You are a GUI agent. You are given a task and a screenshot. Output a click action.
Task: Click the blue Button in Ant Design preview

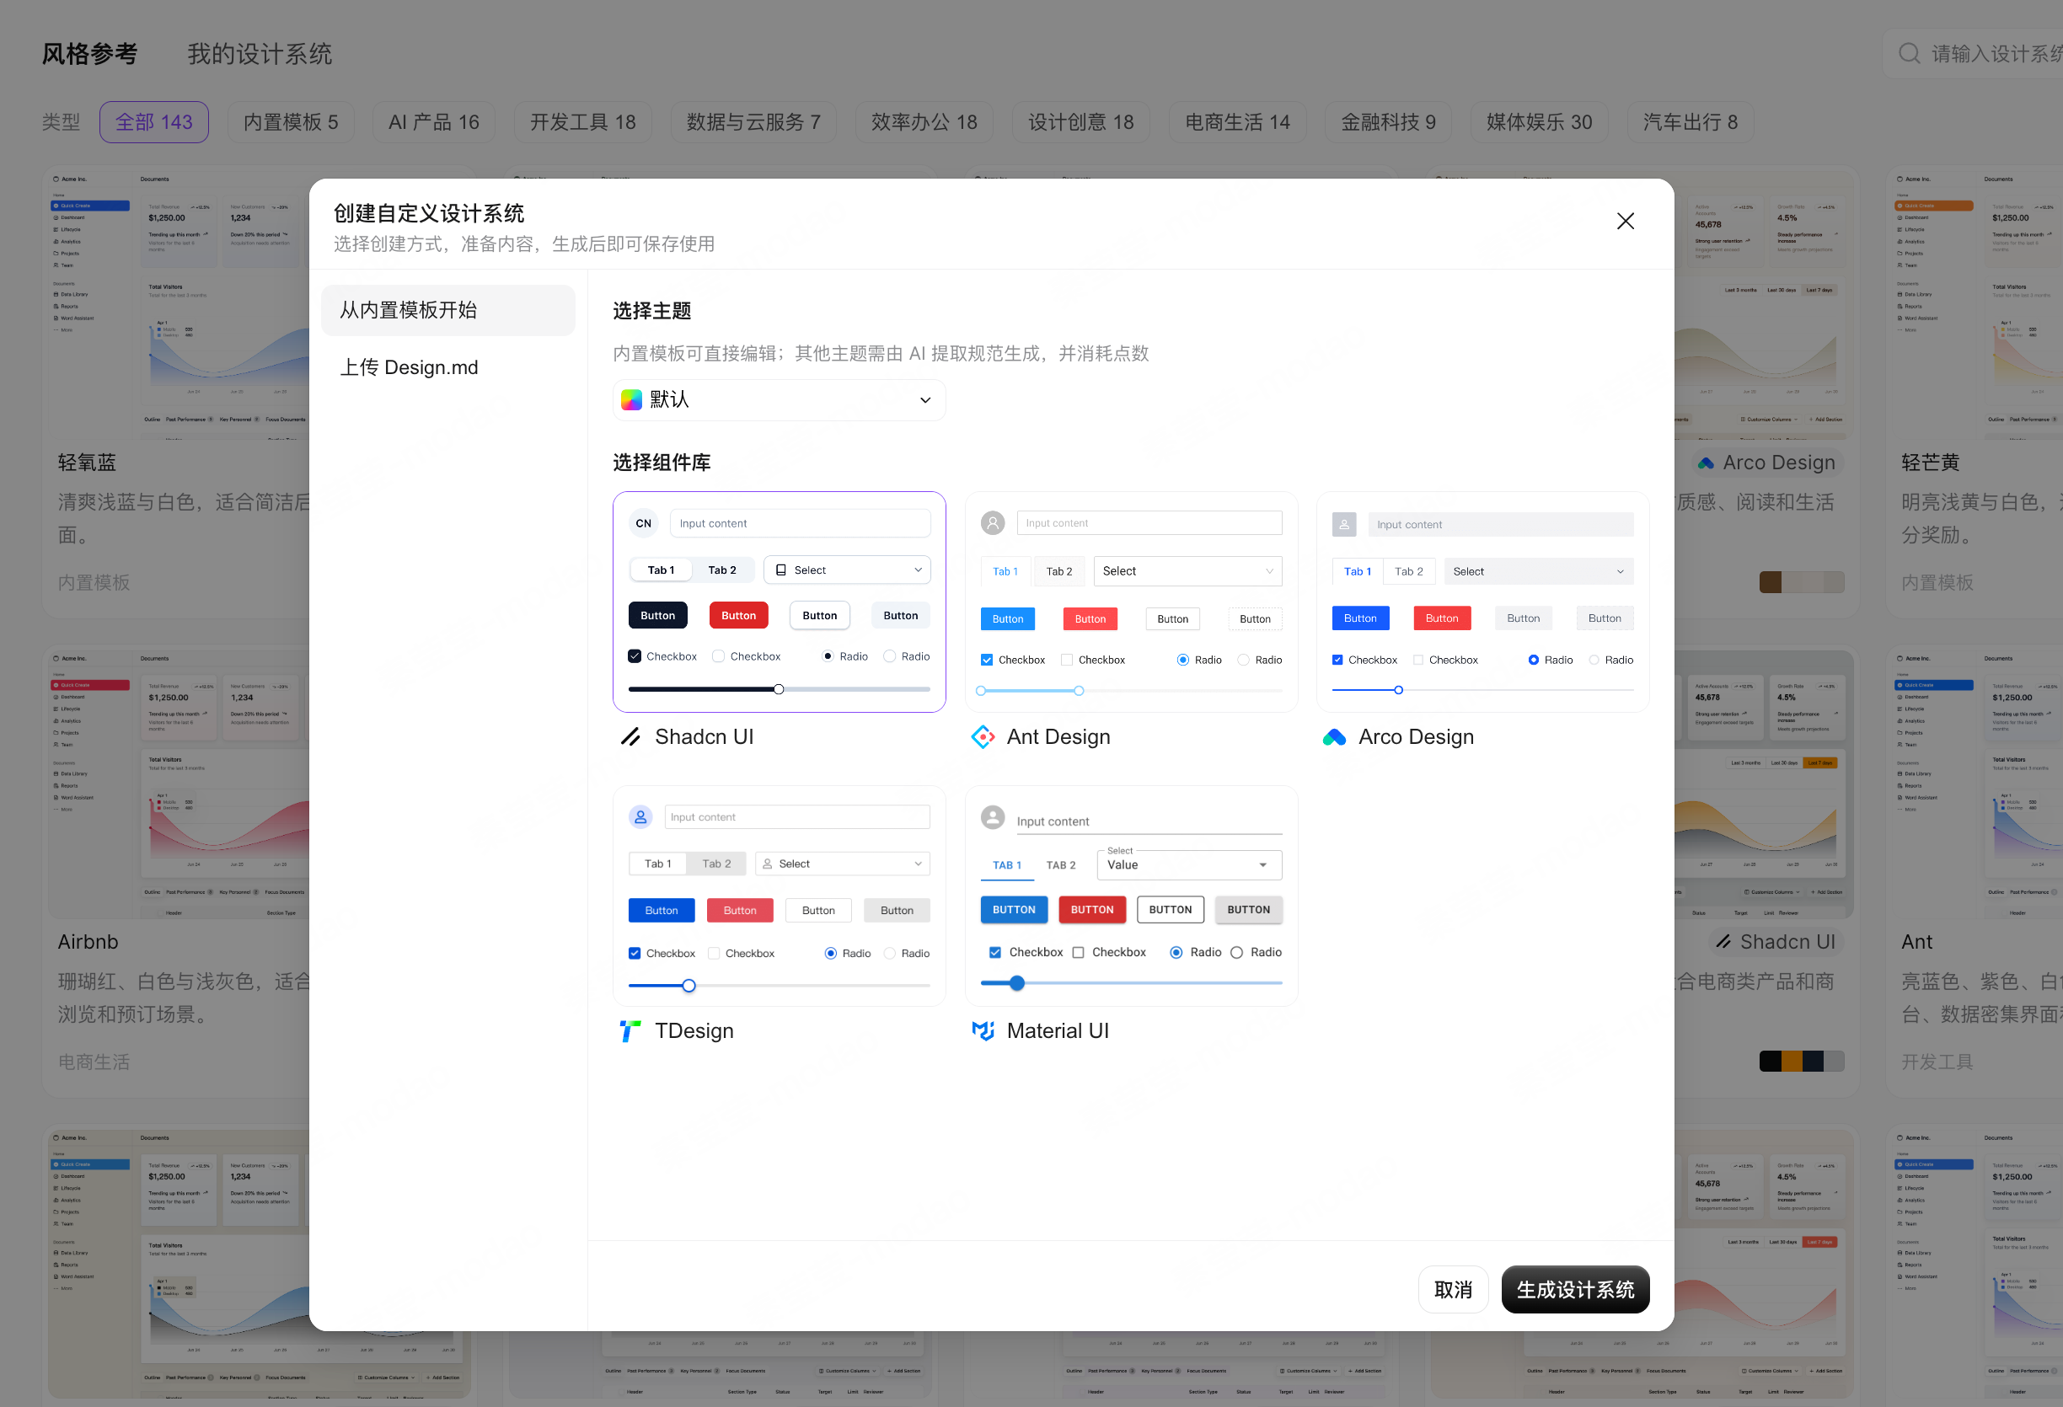pos(1008,618)
